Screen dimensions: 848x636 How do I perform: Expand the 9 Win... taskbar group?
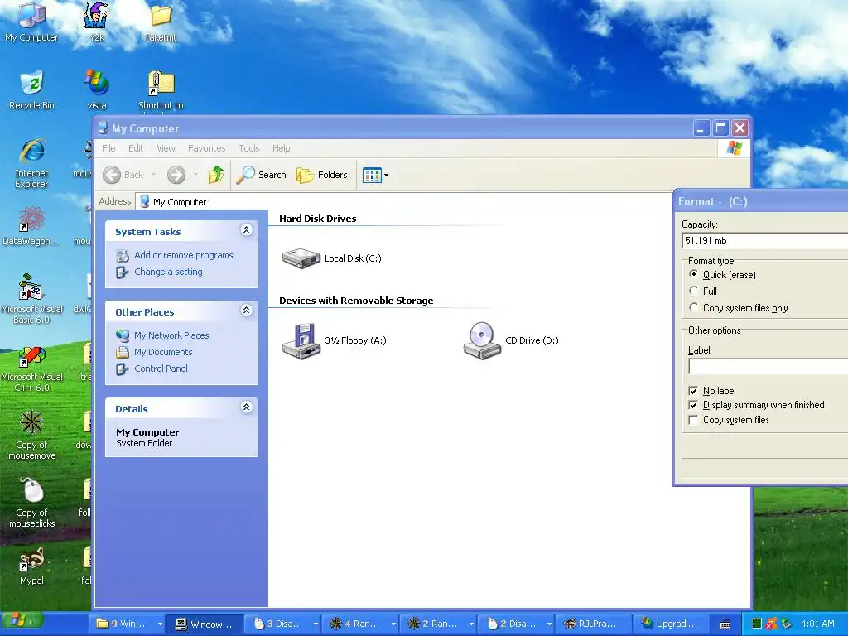pos(160,624)
